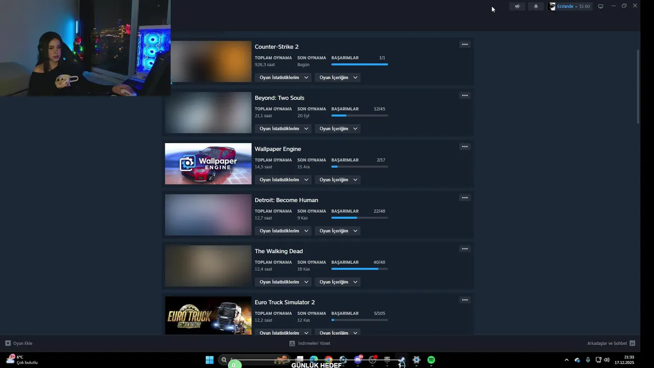The image size is (654, 368).
Task: Open the Euro Truck Simulator 2 title link
Action: tap(285, 303)
